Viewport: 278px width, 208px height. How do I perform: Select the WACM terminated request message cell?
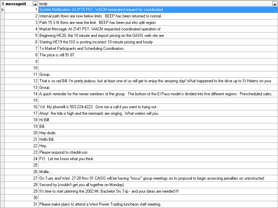pos(101,10)
